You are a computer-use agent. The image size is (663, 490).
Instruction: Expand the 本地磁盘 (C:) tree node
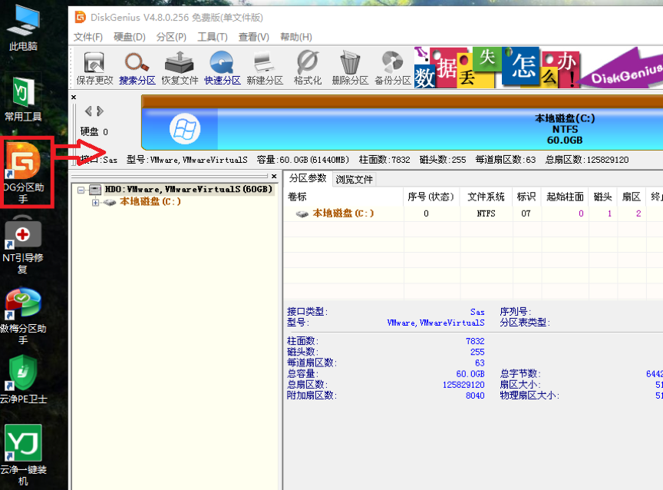96,202
